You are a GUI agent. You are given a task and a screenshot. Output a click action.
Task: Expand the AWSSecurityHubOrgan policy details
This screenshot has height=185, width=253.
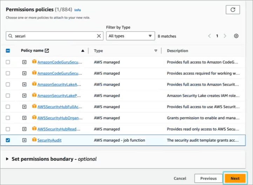pos(24,118)
